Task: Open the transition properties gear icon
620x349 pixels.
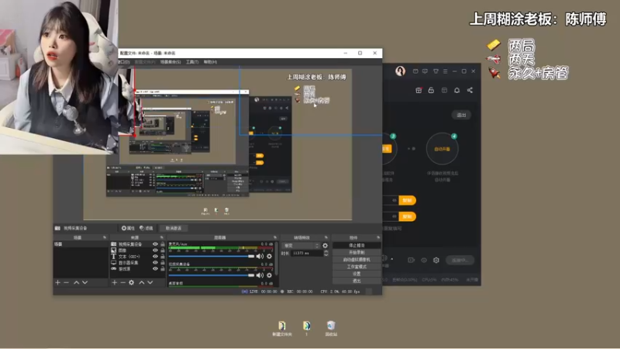Action: 325,246
